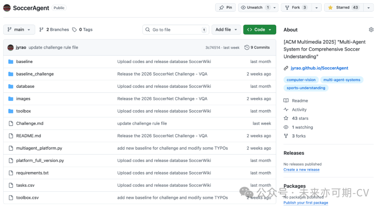This screenshot has width=381, height=208.
Task: Click the Unwatch eye button
Action: [x=255, y=7]
